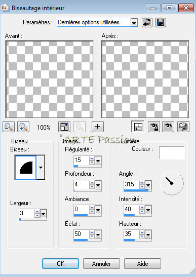Click the Intensité spinner arrows
Screen dimensions: 196x277
point(142,210)
